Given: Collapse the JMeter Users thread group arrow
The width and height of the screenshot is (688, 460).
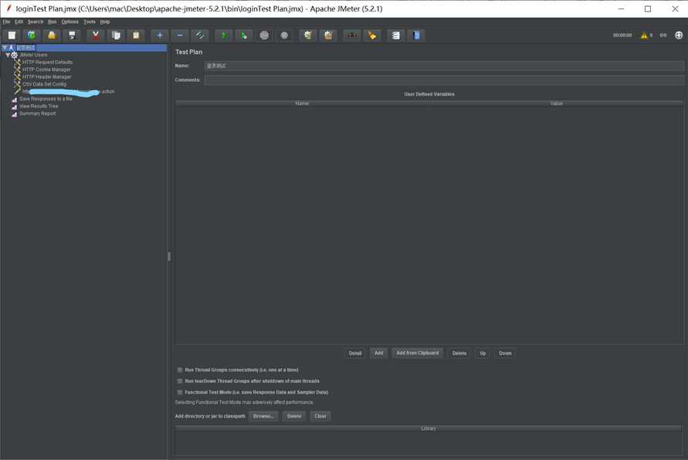Looking at the screenshot, I should [x=8, y=56].
